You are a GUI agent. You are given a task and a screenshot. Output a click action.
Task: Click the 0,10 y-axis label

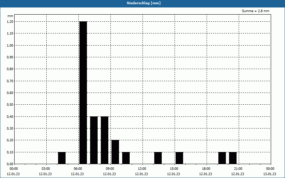[10, 152]
